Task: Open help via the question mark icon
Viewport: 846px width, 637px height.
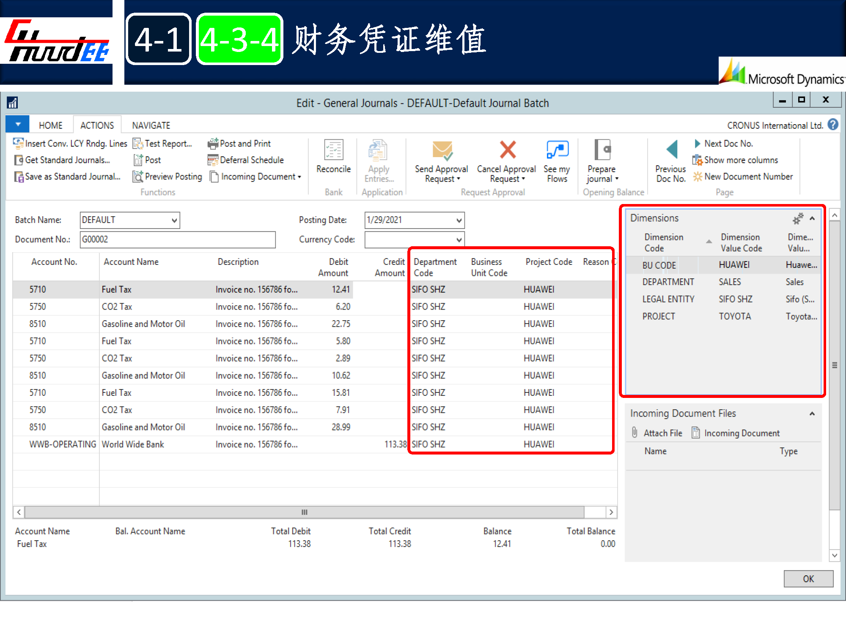Action: click(x=833, y=125)
